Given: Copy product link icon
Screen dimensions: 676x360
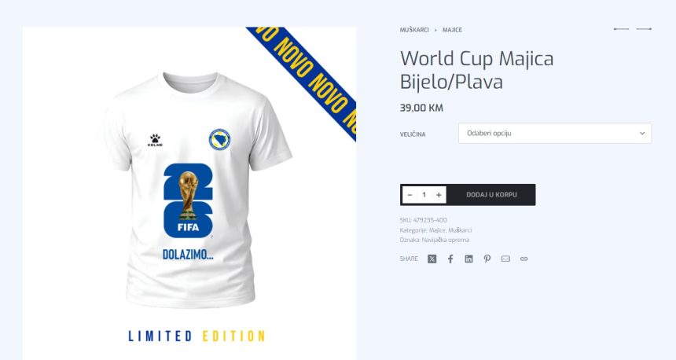Looking at the screenshot, I should coord(524,259).
